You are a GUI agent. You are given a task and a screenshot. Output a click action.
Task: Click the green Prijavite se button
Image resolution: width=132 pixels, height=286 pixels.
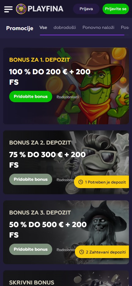coord(115,9)
